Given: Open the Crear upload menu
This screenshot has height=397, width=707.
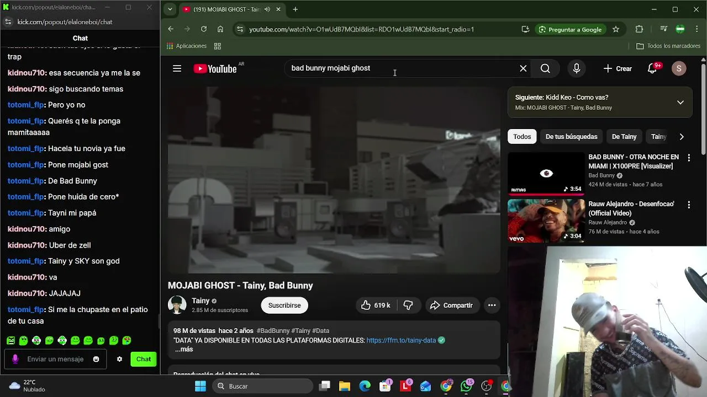Looking at the screenshot, I should click(618, 68).
